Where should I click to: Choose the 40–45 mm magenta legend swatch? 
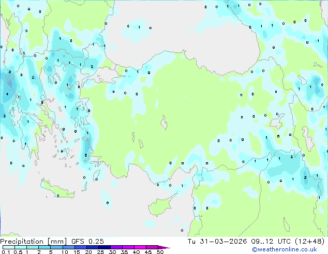(140, 247)
